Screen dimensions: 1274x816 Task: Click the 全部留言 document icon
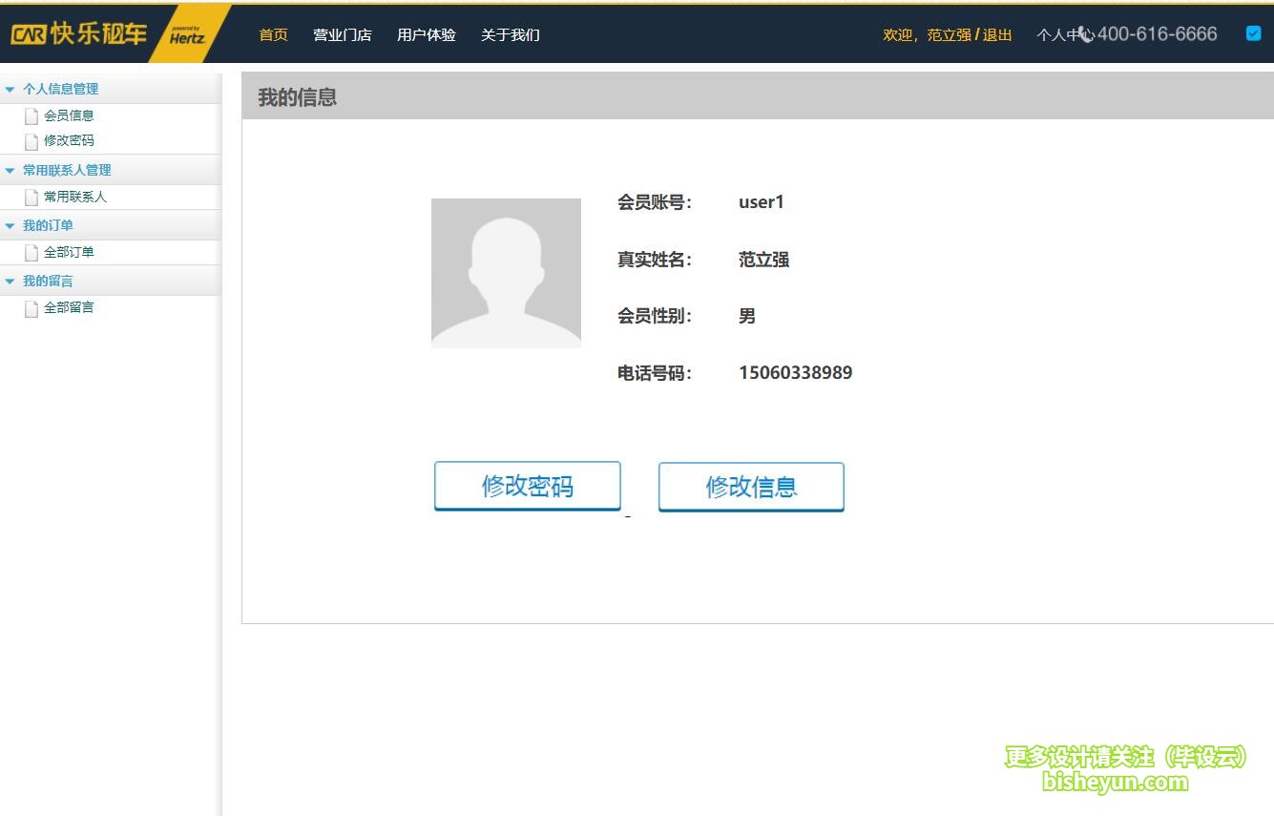click(31, 307)
